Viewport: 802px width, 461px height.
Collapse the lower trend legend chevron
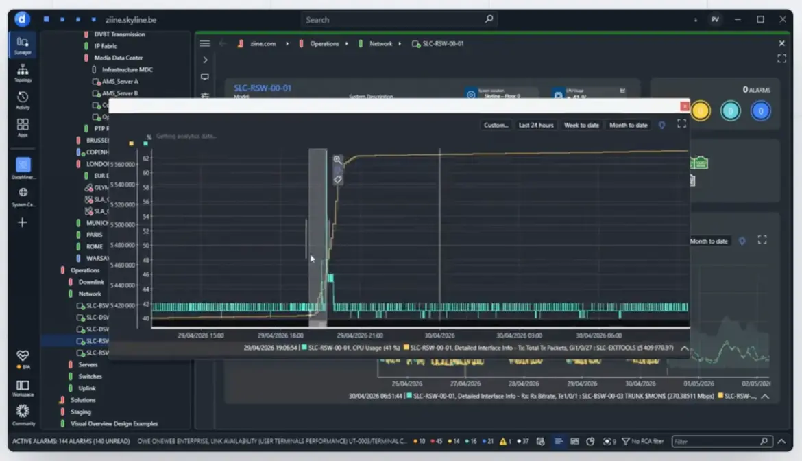coord(765,397)
